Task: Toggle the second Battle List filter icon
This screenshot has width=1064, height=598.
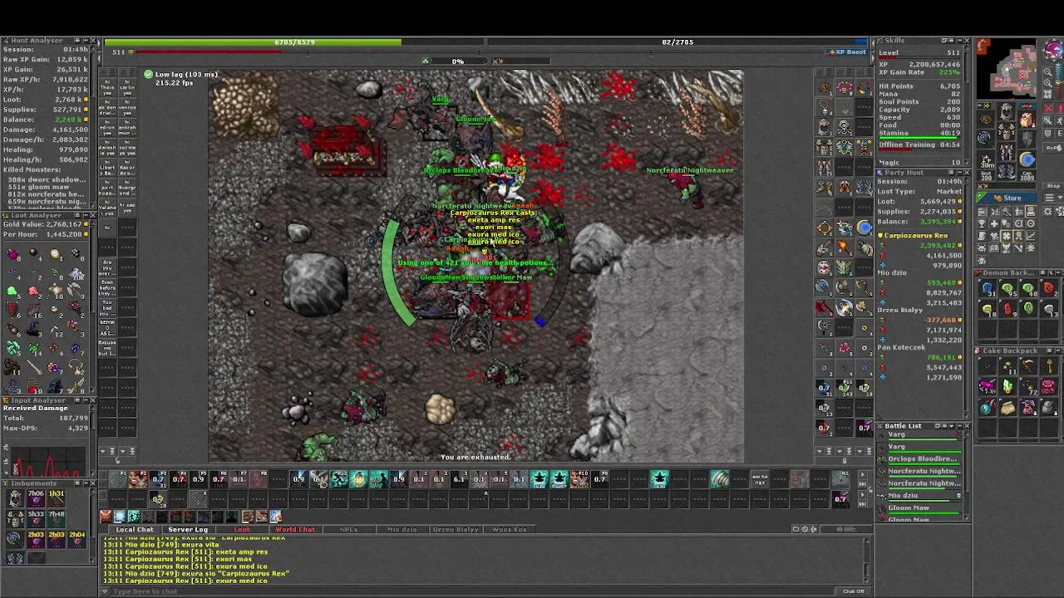Action: 945,426
